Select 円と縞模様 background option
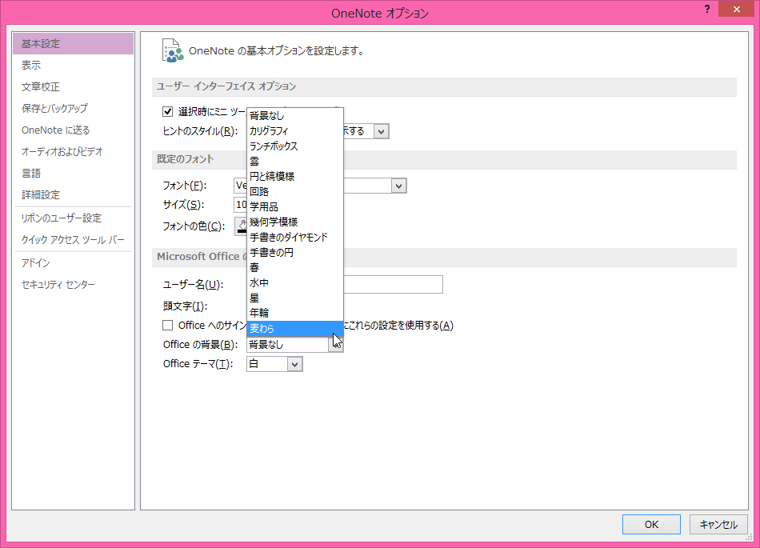The height and width of the screenshot is (548, 760). tap(295, 176)
